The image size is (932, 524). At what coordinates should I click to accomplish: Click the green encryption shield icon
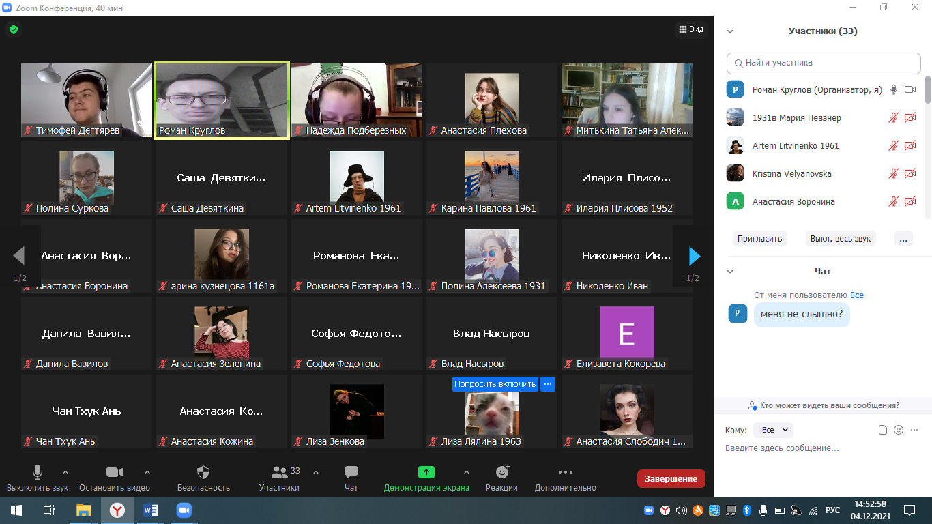(13, 29)
